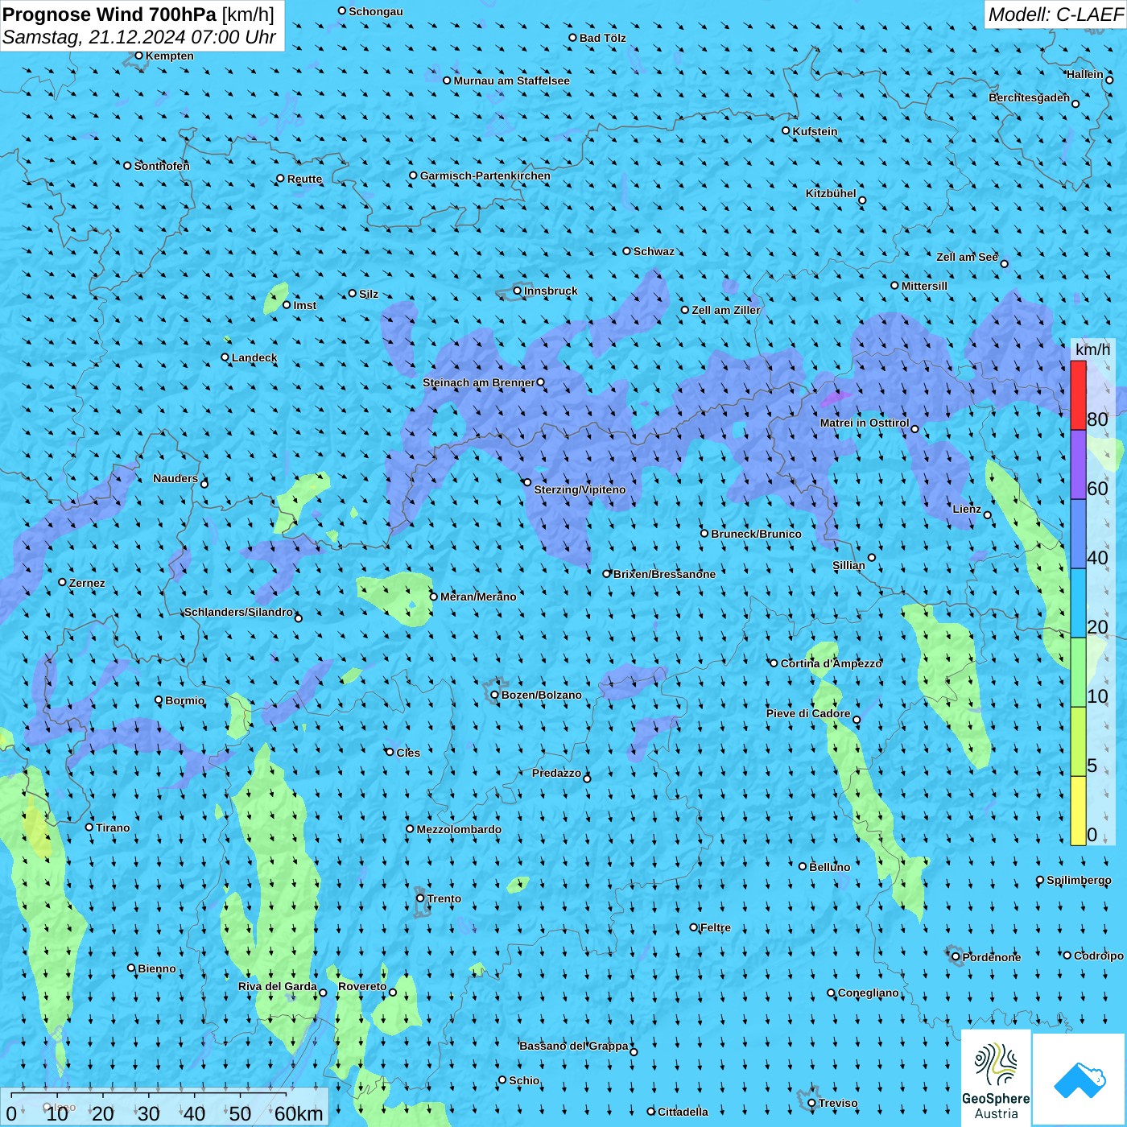This screenshot has width=1127, height=1127.
Task: Click the Feltre location dot
Action: pos(694,927)
